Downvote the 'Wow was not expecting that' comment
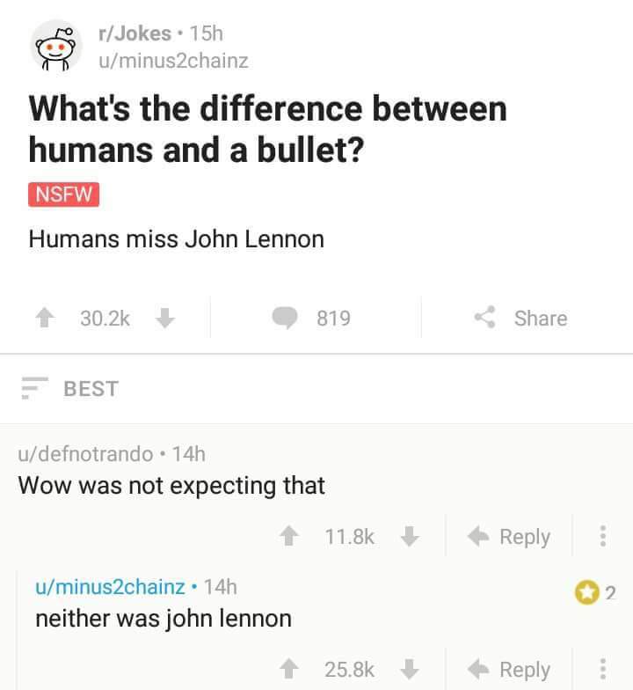The image size is (633, 690). click(x=410, y=536)
